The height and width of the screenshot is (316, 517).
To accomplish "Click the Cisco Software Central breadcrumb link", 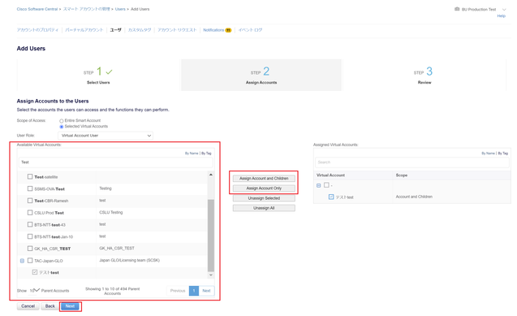I will 37,9.
